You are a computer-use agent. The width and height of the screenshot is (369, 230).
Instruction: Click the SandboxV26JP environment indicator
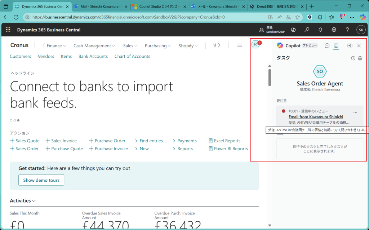pyautogui.click(x=272, y=30)
